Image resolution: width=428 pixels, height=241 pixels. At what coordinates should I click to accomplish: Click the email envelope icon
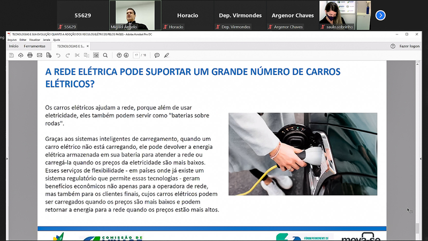coord(39,55)
